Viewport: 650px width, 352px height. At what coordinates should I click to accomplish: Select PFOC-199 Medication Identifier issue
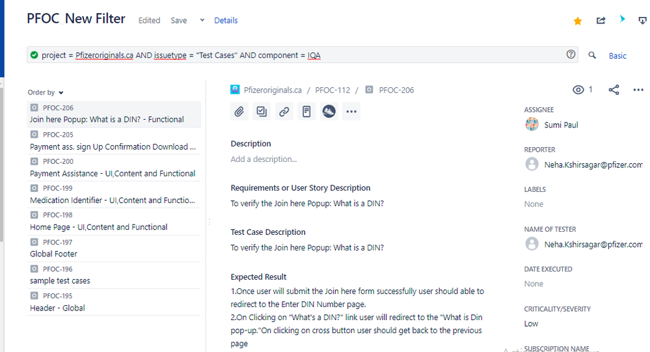(x=114, y=195)
